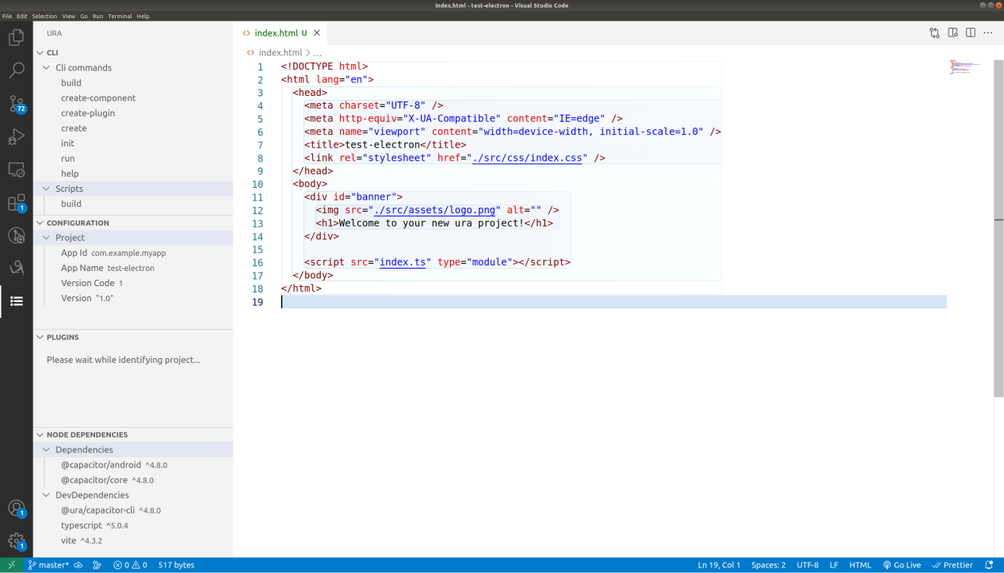Open the Extensions view in activity bar

[x=16, y=203]
